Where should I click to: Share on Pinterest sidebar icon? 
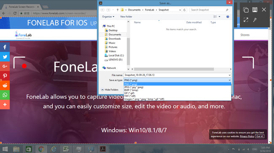tap(5, 76)
